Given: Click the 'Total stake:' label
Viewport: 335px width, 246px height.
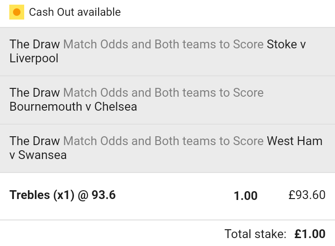Looking at the screenshot, I should tap(255, 233).
